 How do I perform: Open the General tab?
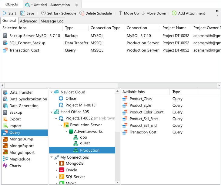pos(9,21)
